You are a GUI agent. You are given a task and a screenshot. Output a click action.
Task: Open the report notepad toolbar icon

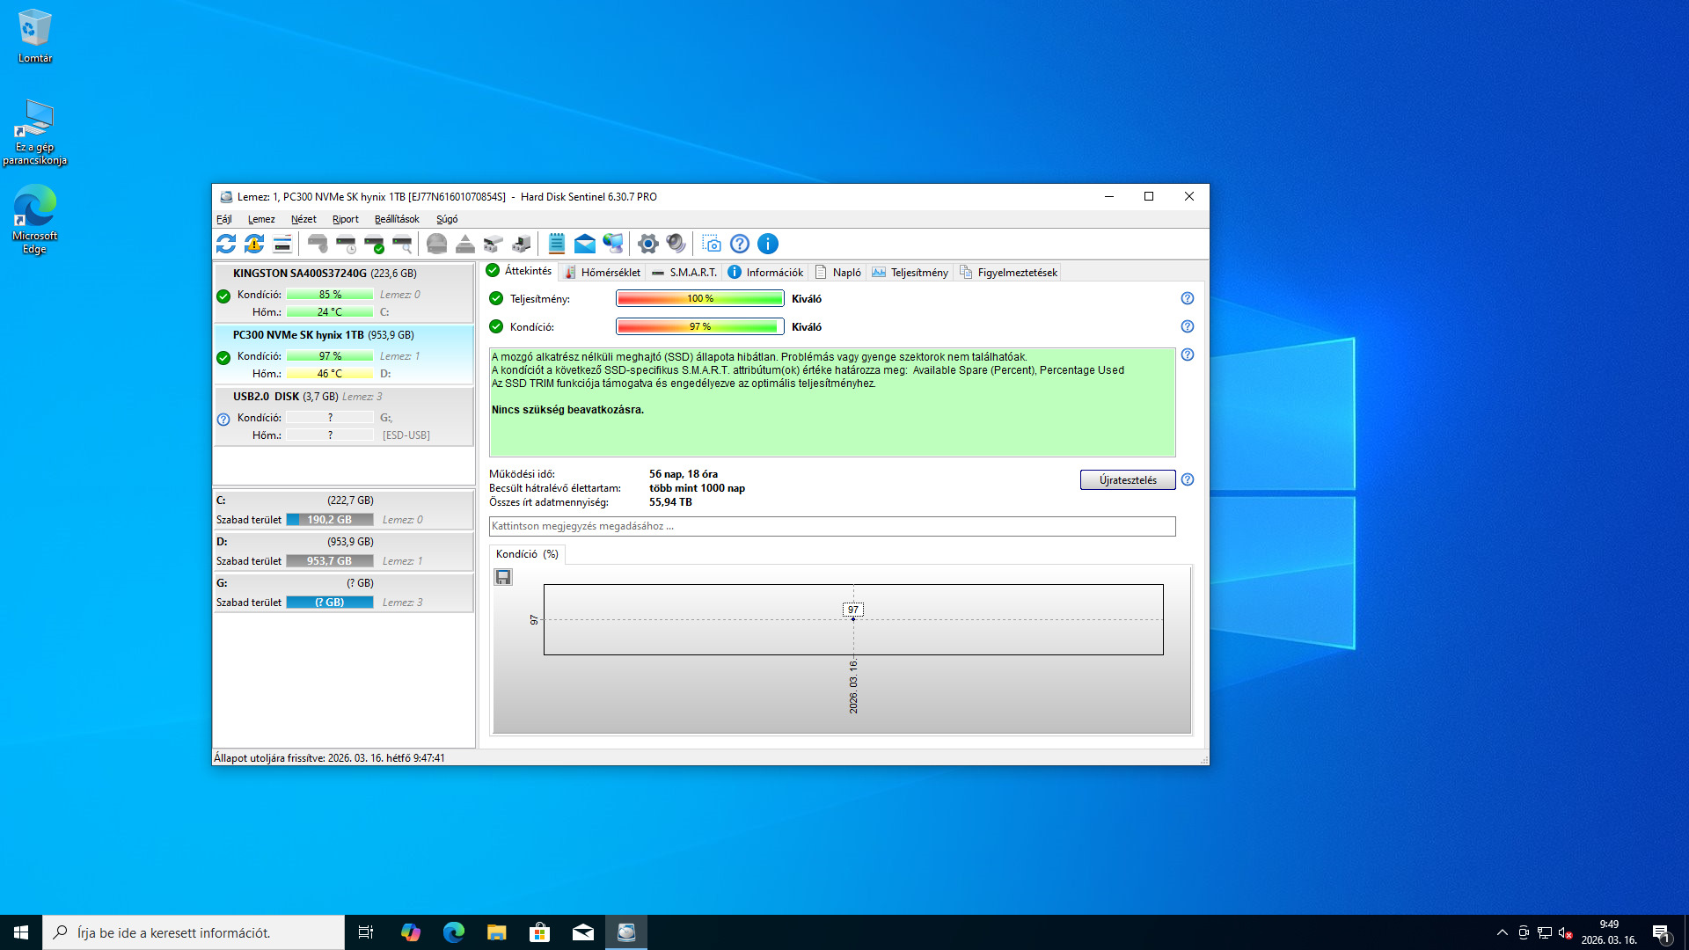click(x=556, y=244)
